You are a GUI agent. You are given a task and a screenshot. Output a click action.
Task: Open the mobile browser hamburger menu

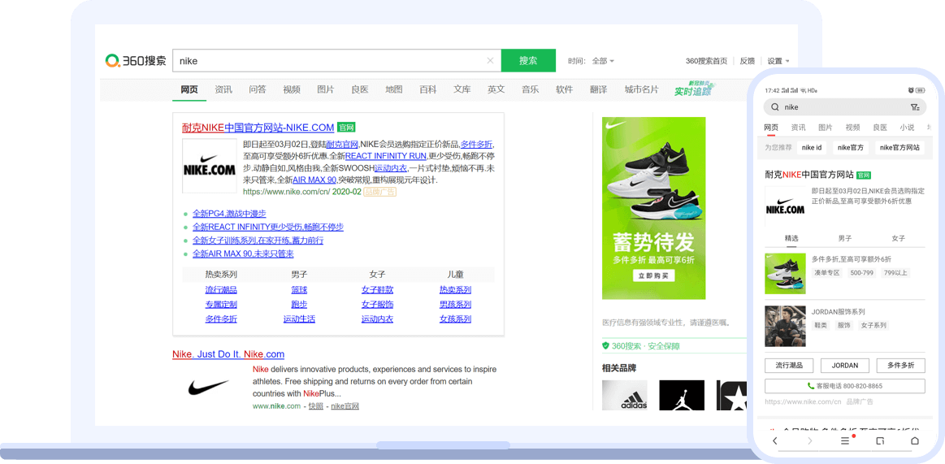tap(845, 440)
